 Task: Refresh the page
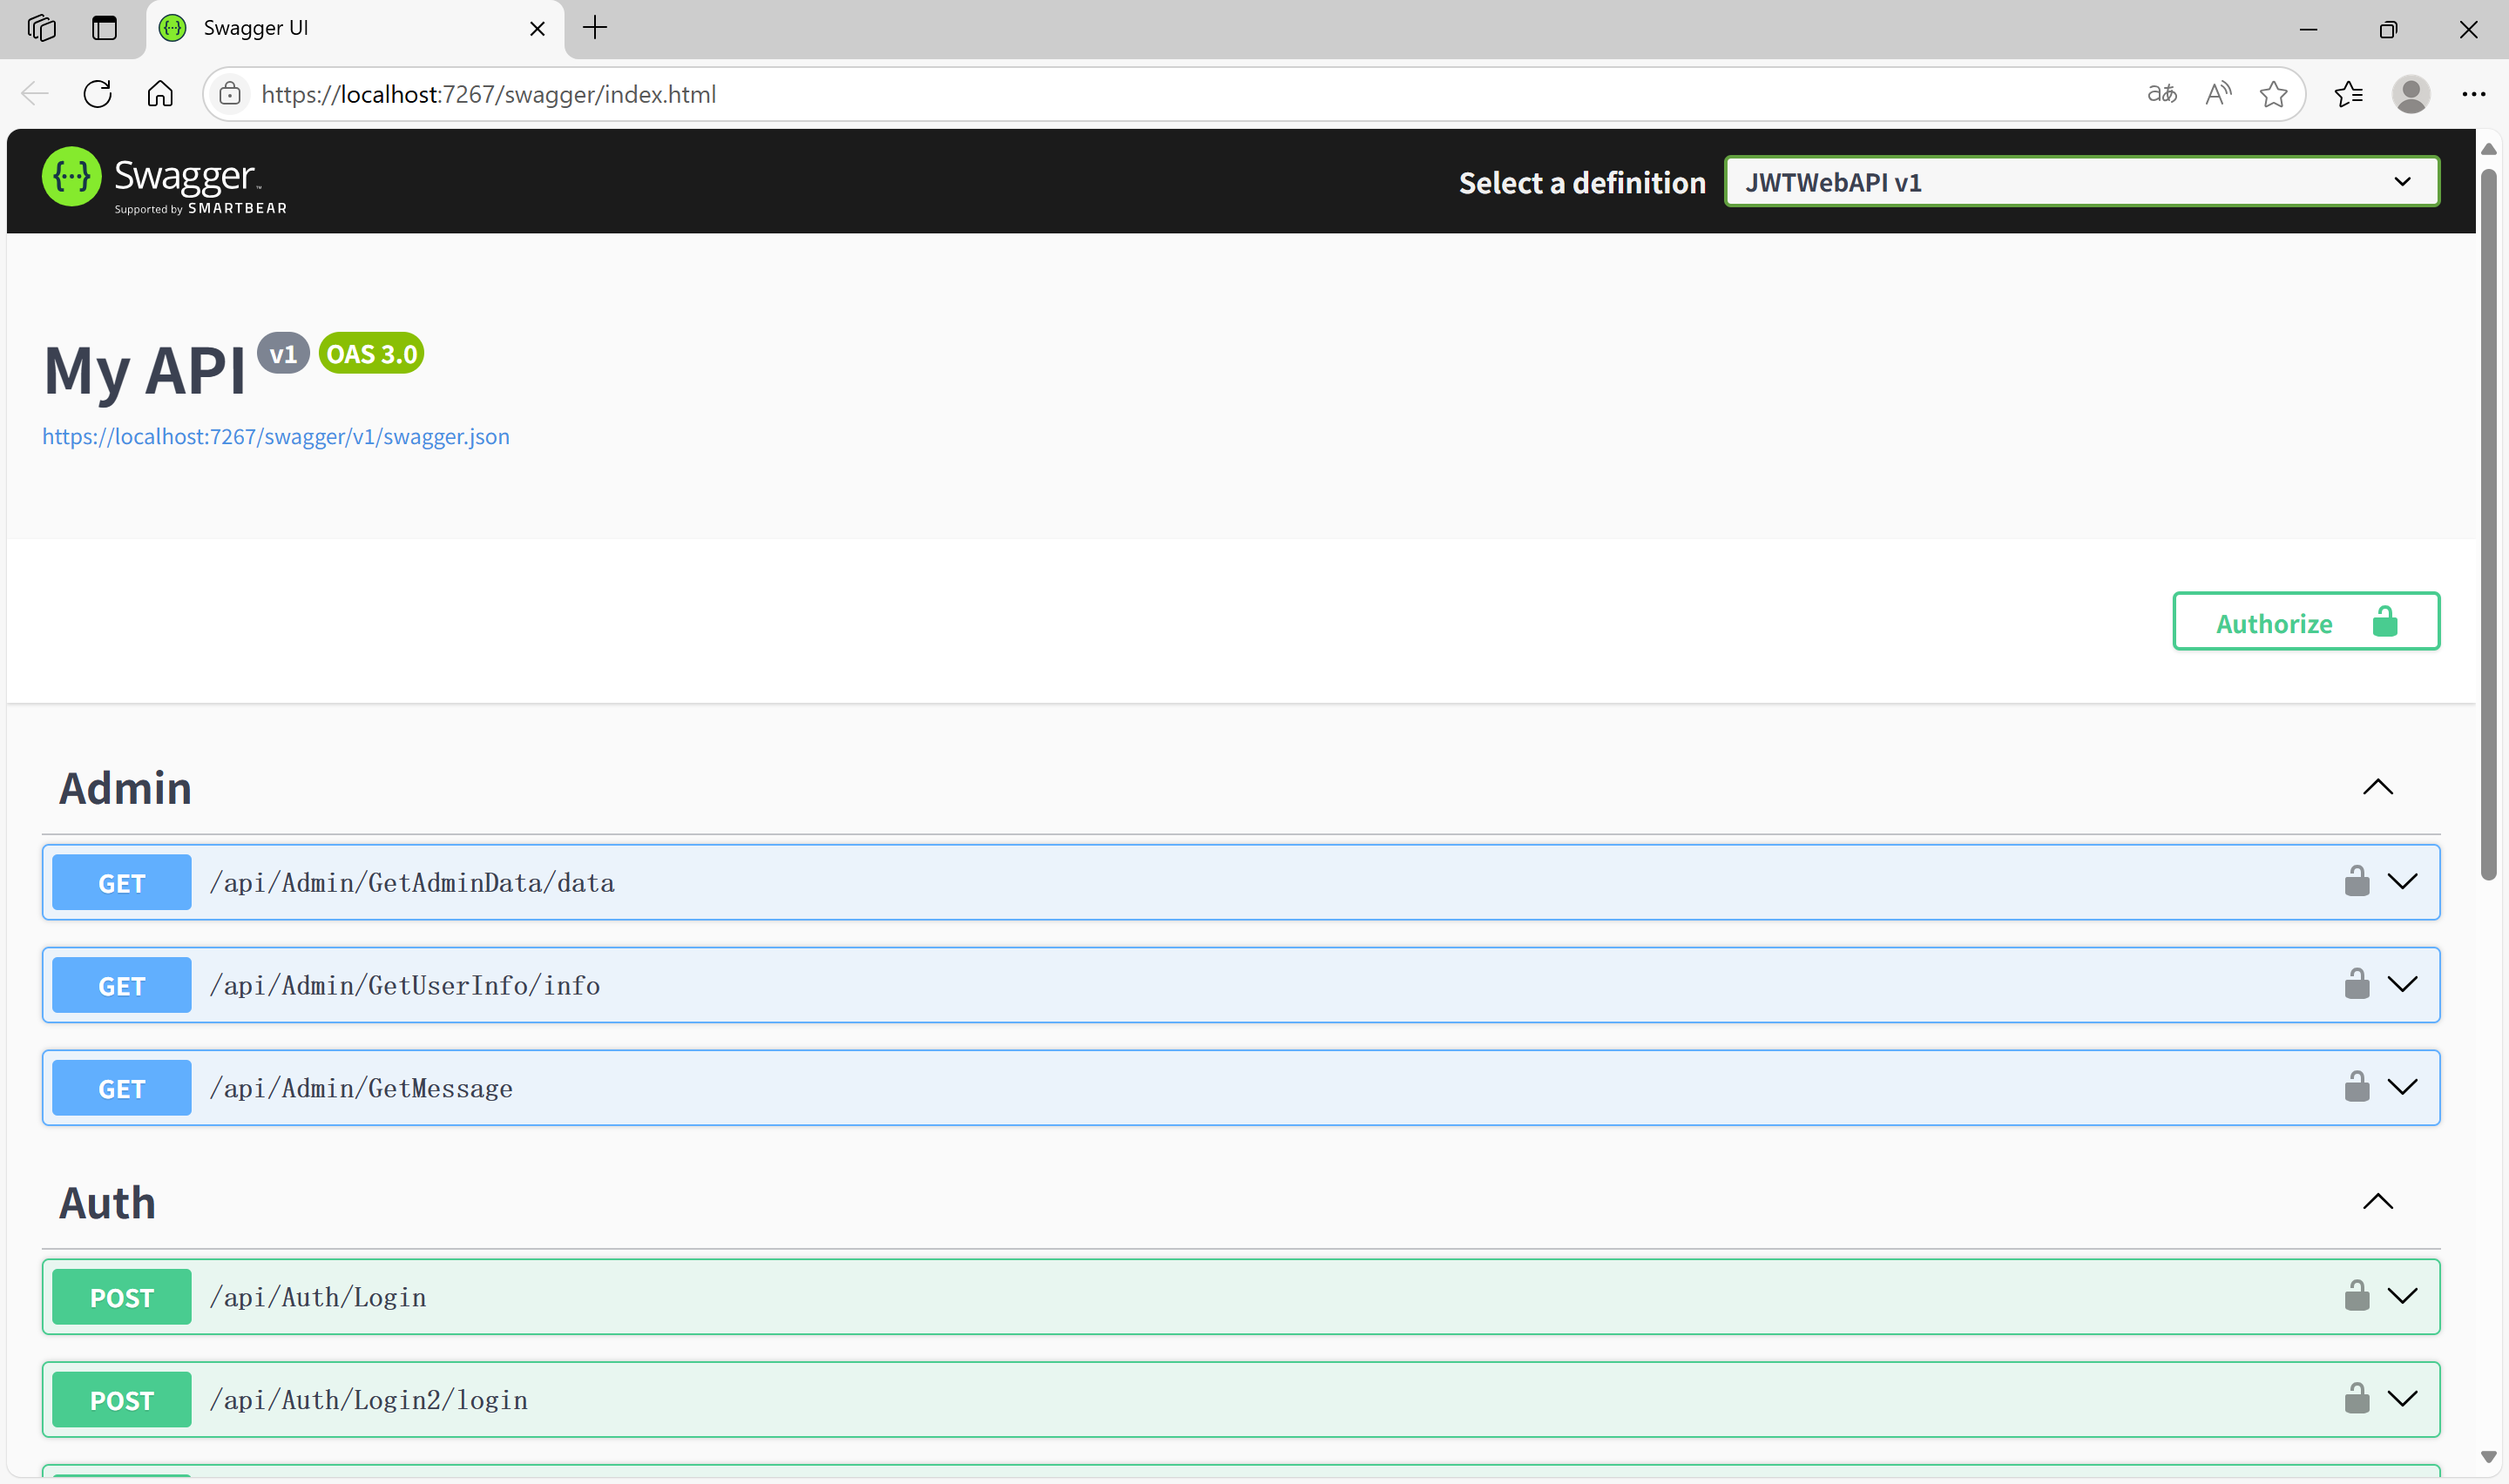coord(97,94)
